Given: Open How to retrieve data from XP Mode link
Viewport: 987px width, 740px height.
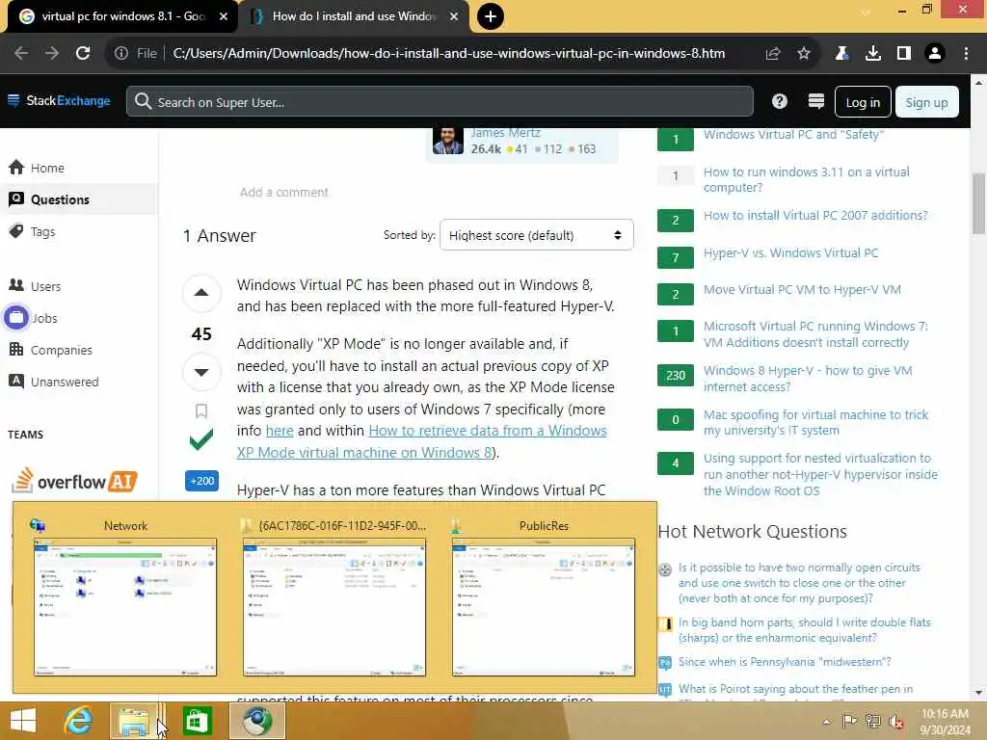Looking at the screenshot, I should pyautogui.click(x=422, y=441).
